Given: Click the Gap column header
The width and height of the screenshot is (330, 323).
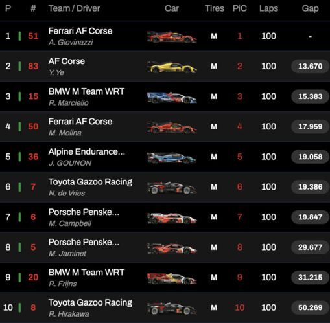Looking at the screenshot, I should (x=310, y=8).
